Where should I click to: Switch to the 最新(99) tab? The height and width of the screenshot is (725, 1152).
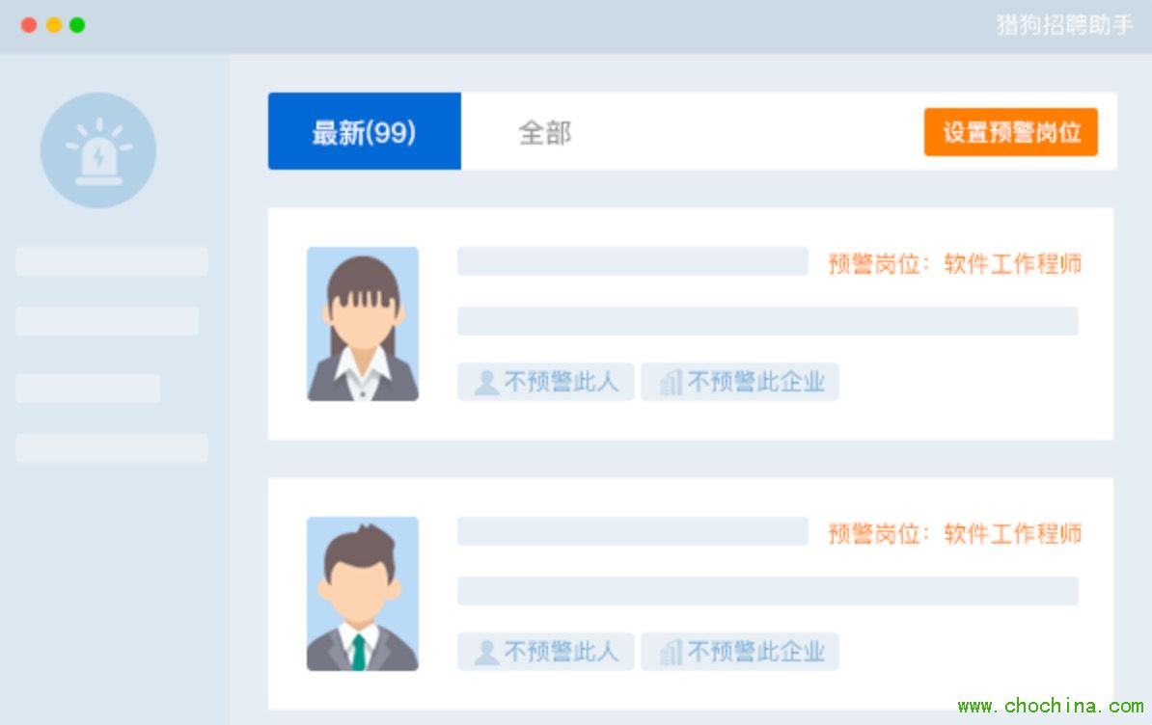364,132
